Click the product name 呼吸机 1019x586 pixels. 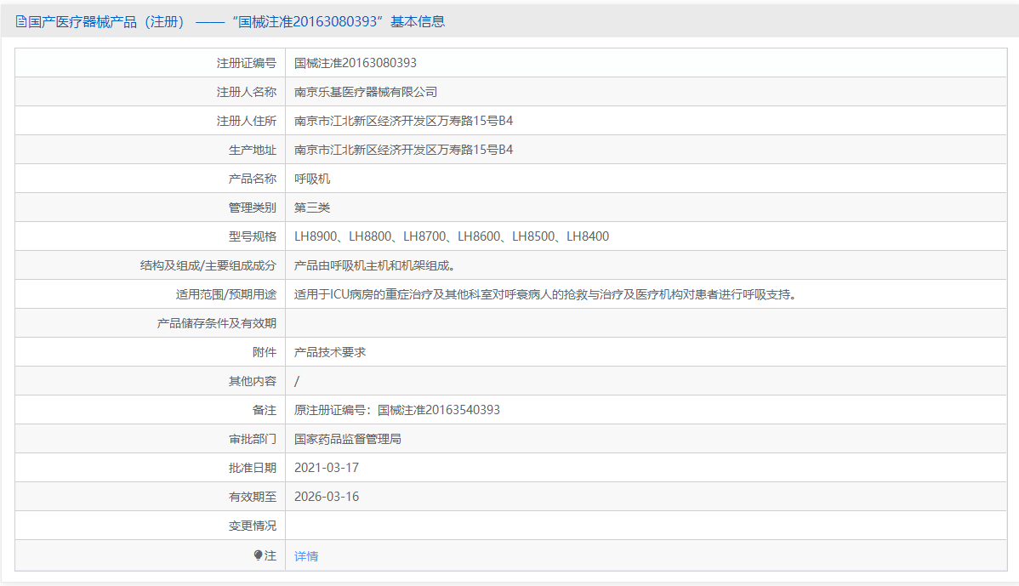coord(312,179)
